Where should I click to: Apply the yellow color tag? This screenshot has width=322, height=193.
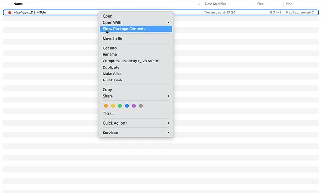click(x=113, y=106)
